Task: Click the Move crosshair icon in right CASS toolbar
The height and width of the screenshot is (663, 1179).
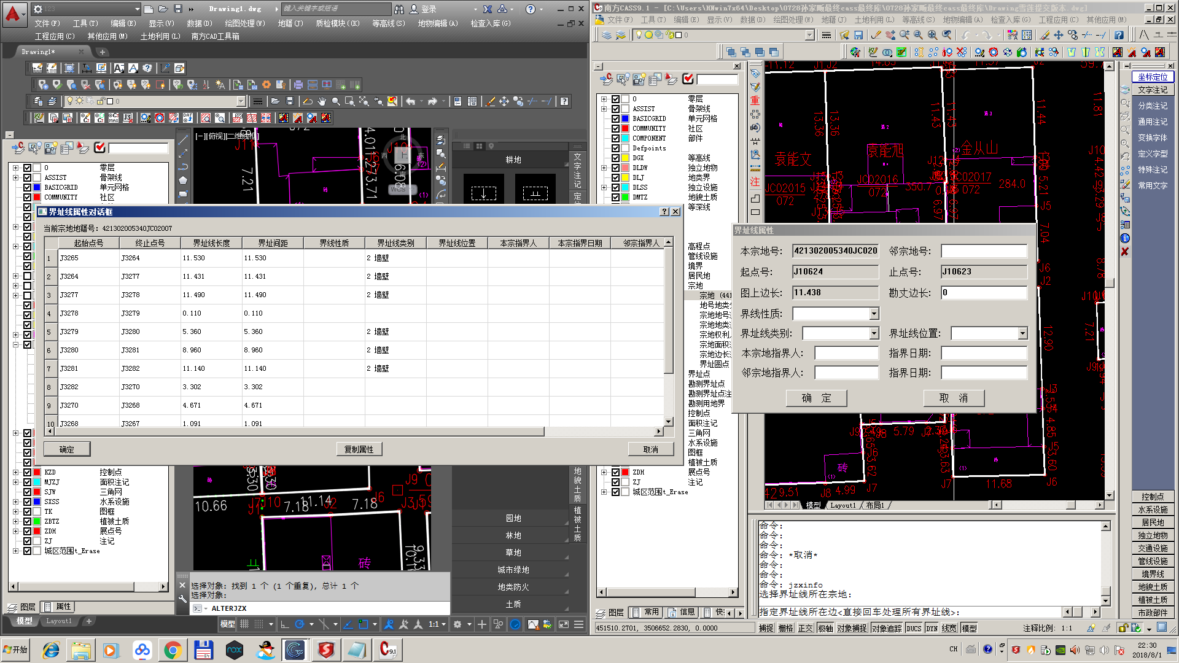Action: tap(1059, 35)
